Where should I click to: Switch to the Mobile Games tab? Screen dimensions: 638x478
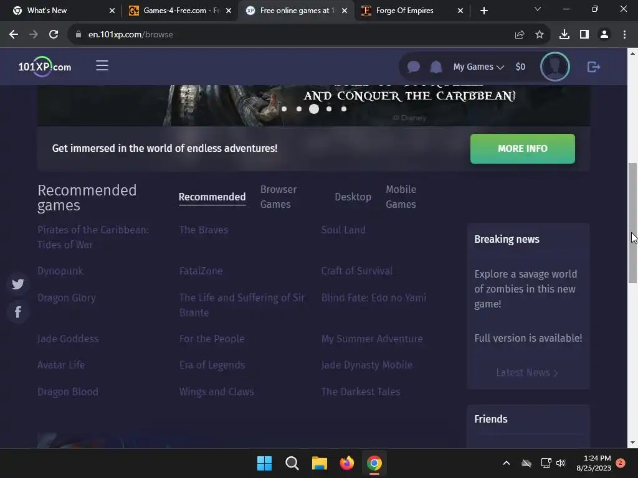[401, 197]
